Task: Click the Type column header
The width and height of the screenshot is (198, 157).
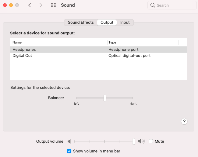Action: tap(112, 42)
